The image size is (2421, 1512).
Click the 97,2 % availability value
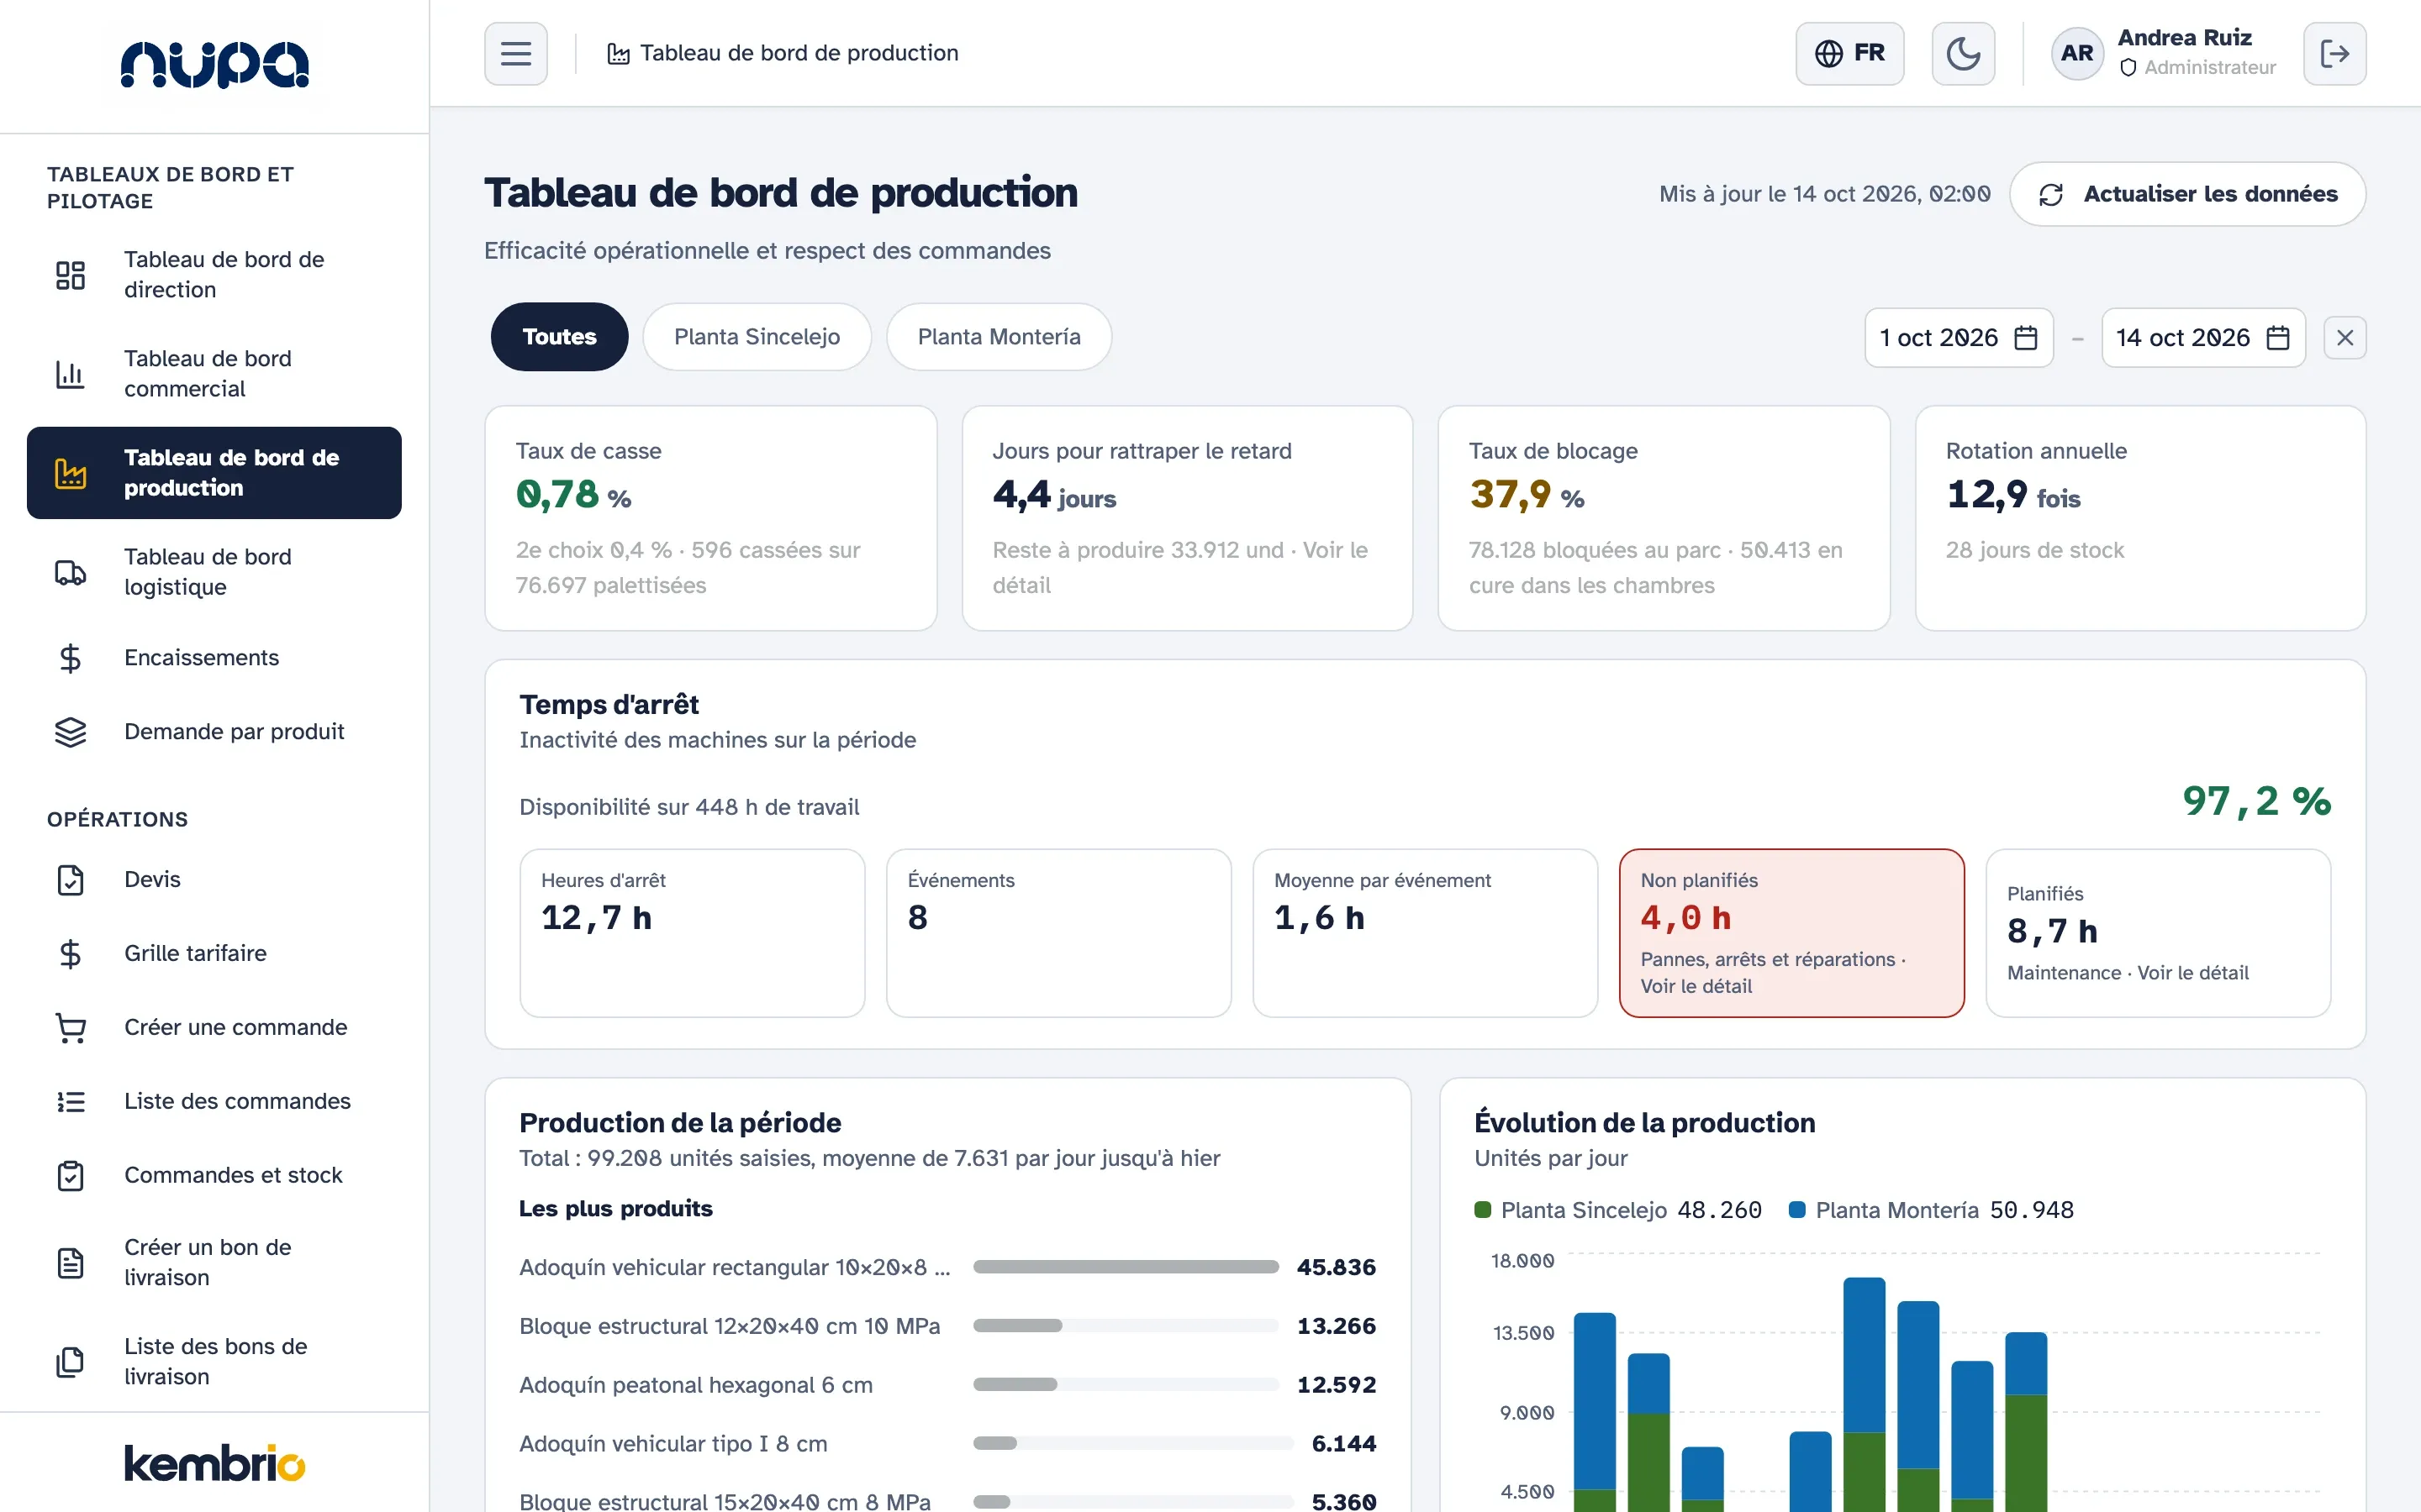tap(2256, 802)
